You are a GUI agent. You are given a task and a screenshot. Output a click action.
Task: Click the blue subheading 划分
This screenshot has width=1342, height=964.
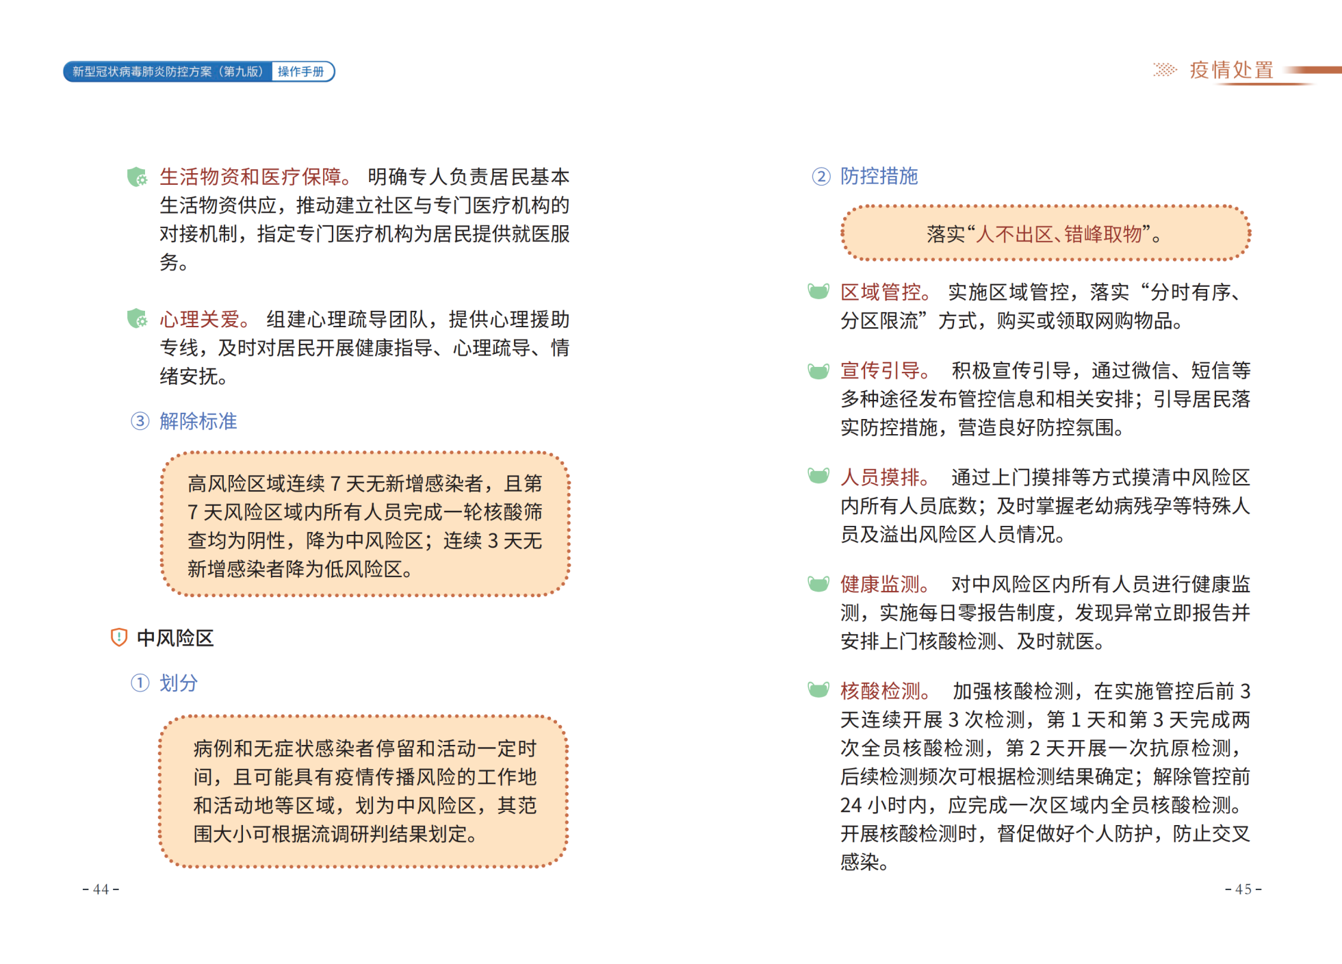point(179,683)
